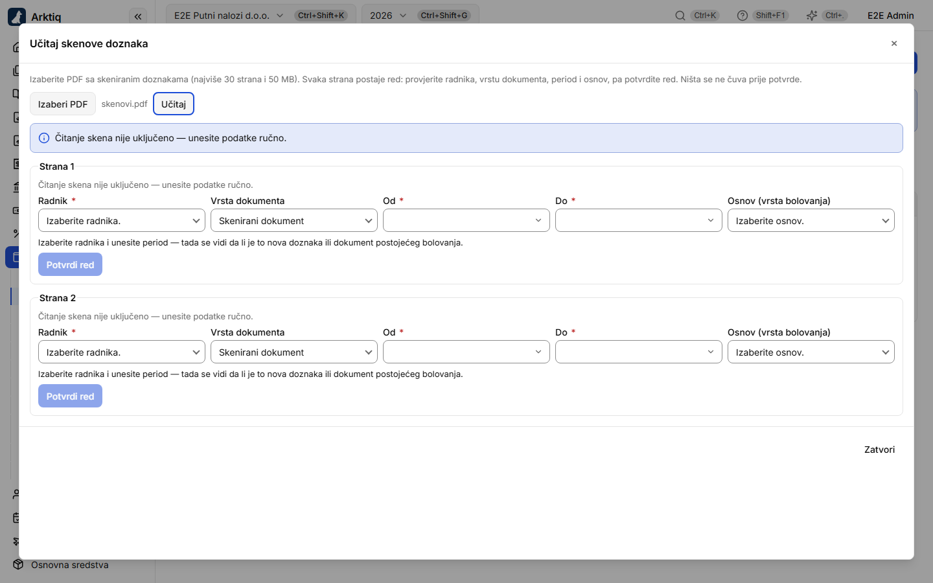This screenshot has height=583, width=933.
Task: Click the search magnifier icon in the top bar
Action: pyautogui.click(x=680, y=16)
